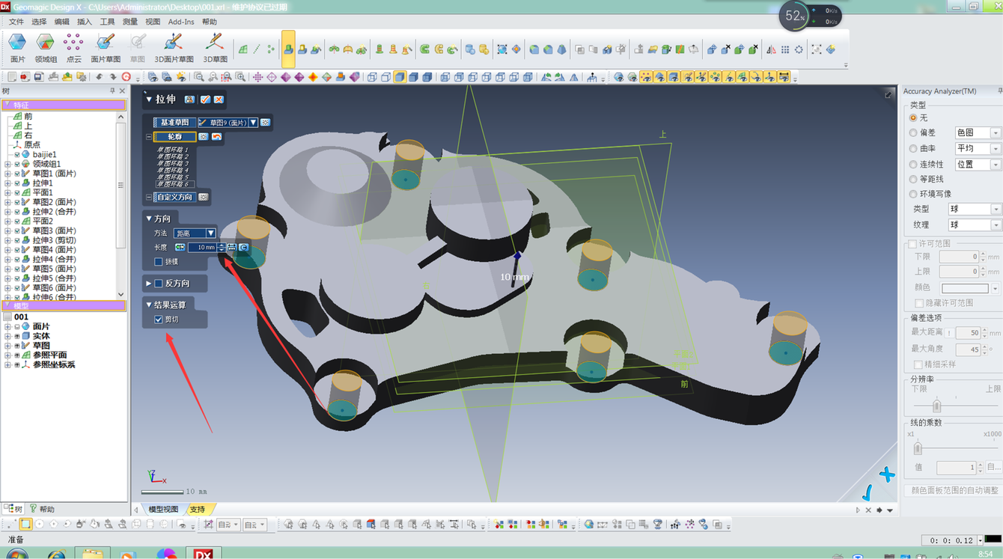1003x559 pixels.
Task: Open the 领域组 region group tool
Action: point(46,47)
